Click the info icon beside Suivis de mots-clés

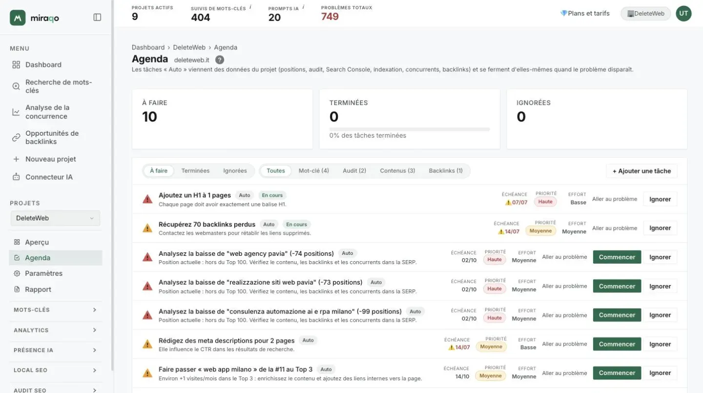click(x=250, y=7)
